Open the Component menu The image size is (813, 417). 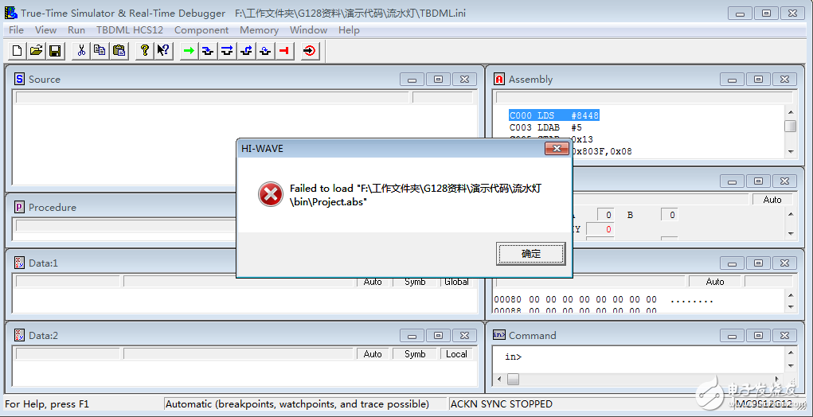(201, 30)
